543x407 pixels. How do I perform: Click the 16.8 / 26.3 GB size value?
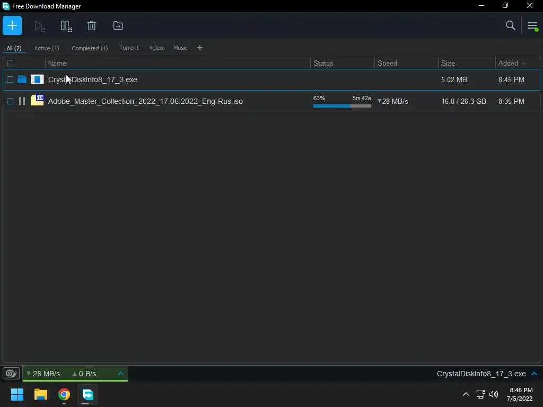[x=463, y=101]
